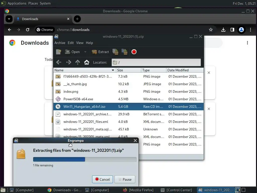Go forward with the right arrow icon
The height and width of the screenshot is (193, 257).
tap(69, 62)
